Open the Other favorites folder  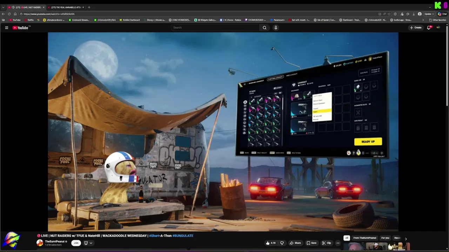click(437, 20)
